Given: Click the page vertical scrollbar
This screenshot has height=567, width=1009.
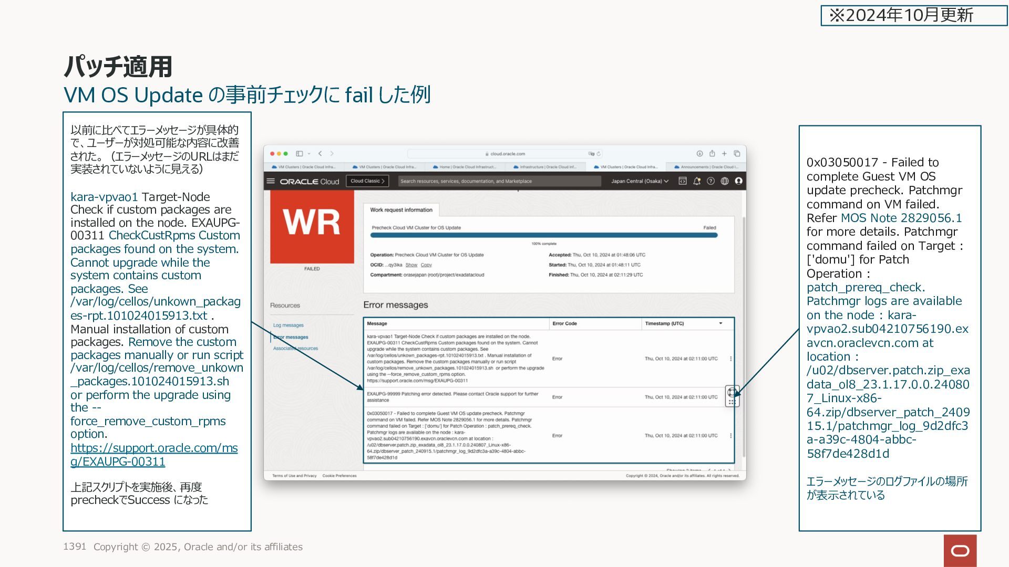Looking at the screenshot, I should (744, 336).
